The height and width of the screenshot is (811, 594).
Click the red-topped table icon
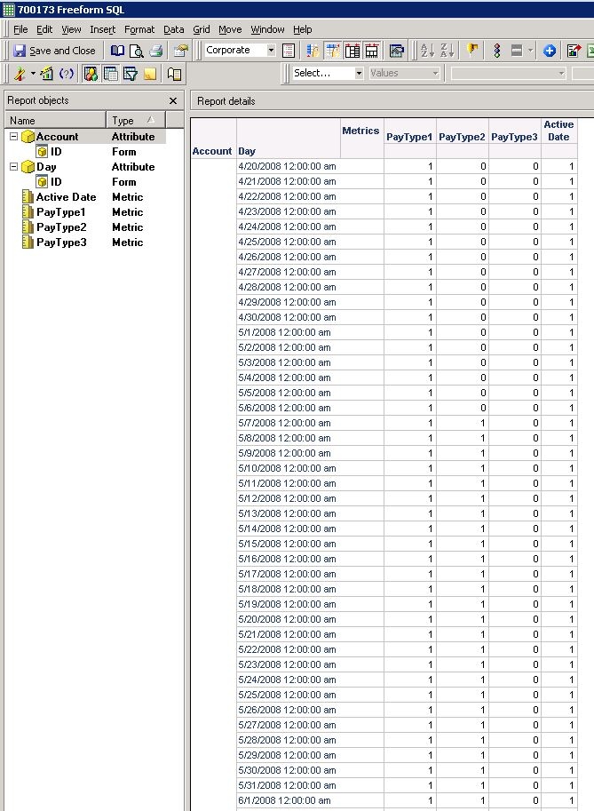[x=352, y=51]
